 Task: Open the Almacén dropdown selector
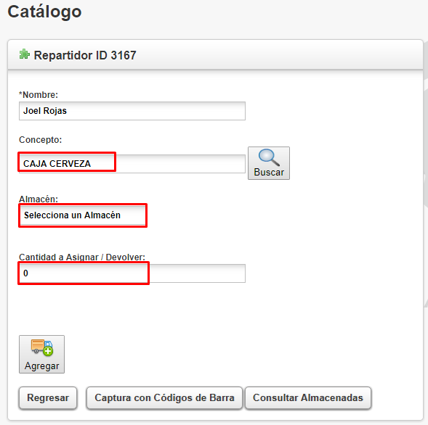pyautogui.click(x=83, y=215)
